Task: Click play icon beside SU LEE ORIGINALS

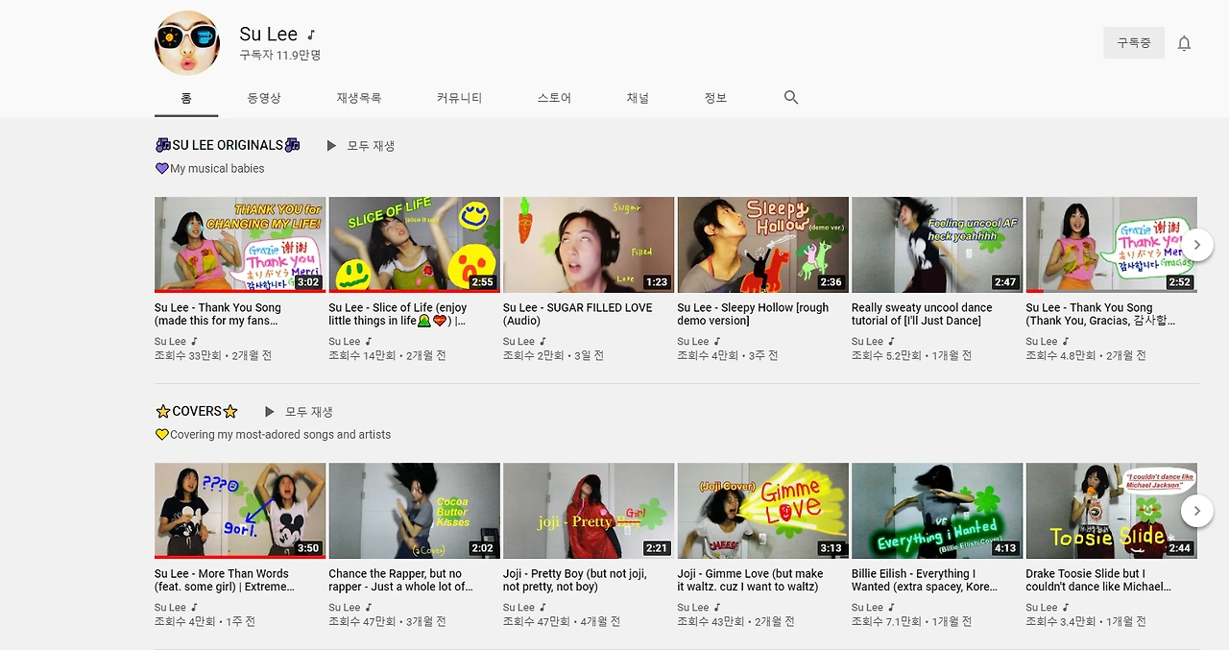Action: (x=331, y=146)
